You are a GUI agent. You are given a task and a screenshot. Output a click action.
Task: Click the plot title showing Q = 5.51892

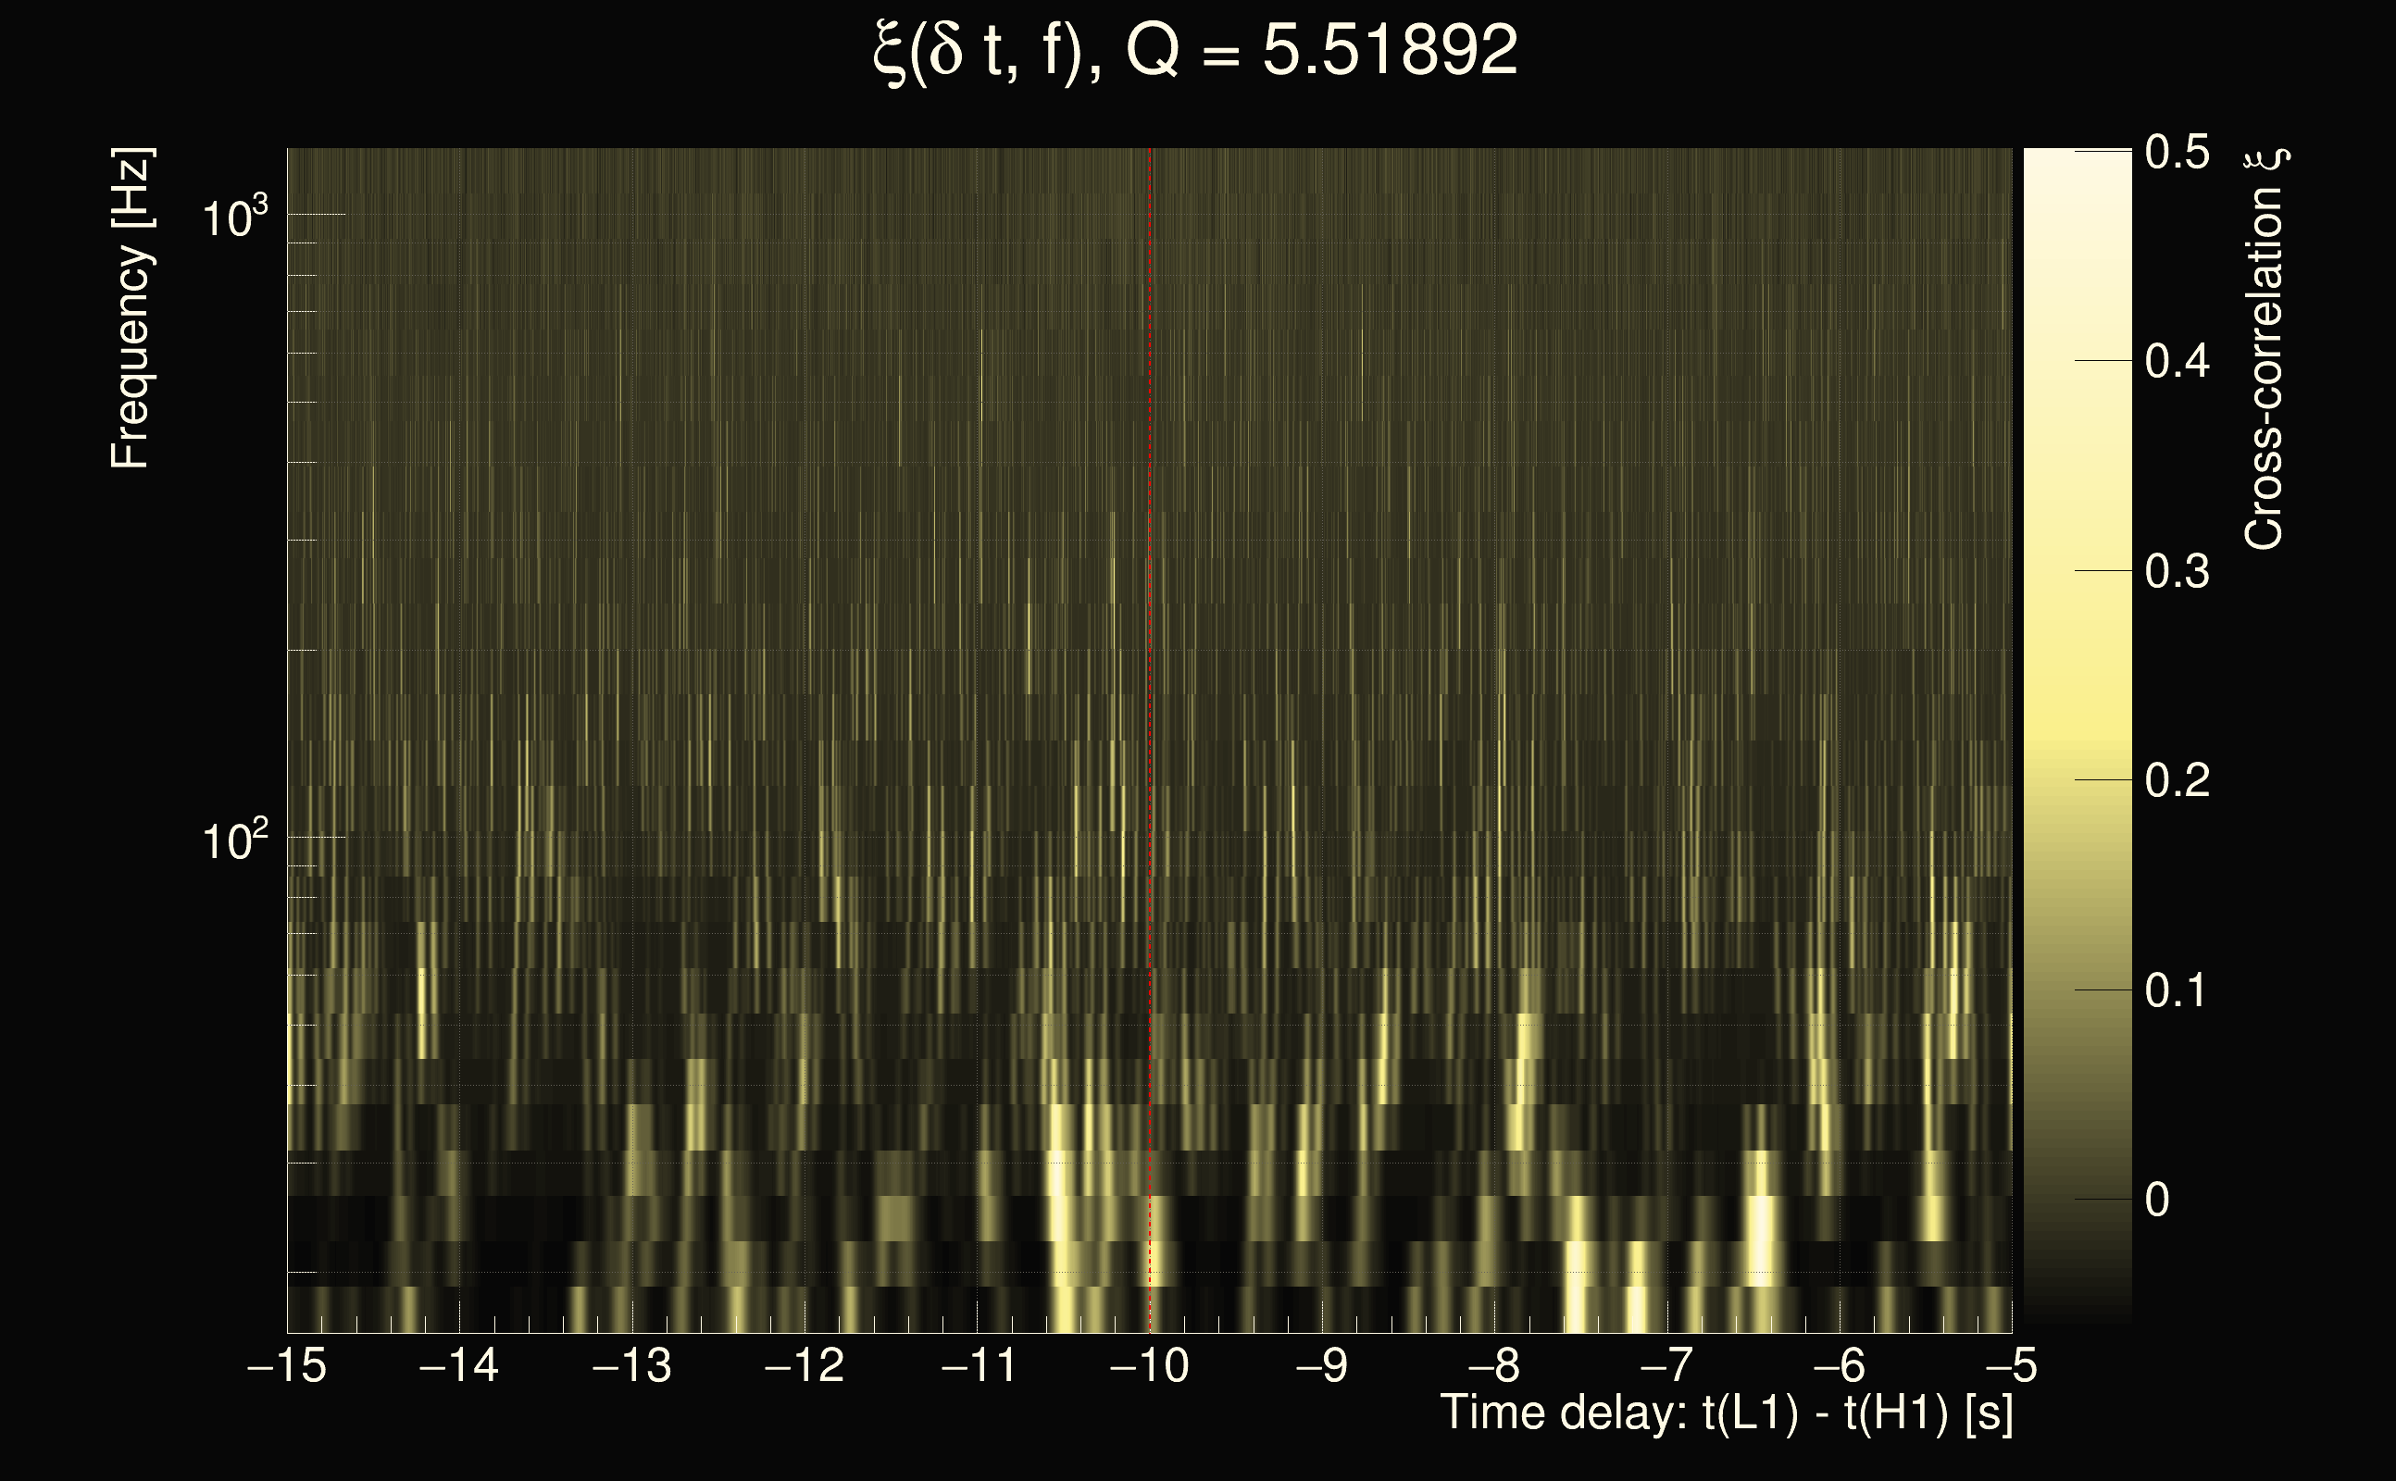click(1195, 51)
